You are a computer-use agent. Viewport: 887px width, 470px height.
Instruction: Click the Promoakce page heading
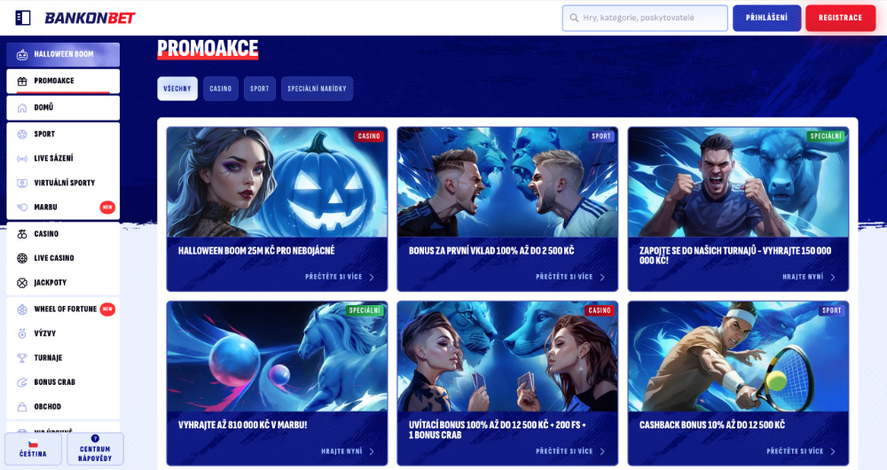click(208, 49)
